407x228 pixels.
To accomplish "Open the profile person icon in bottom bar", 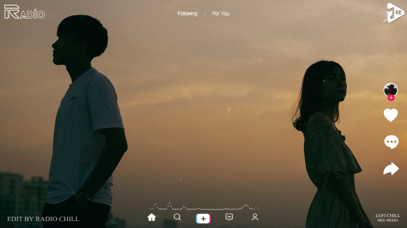I will pos(255,217).
